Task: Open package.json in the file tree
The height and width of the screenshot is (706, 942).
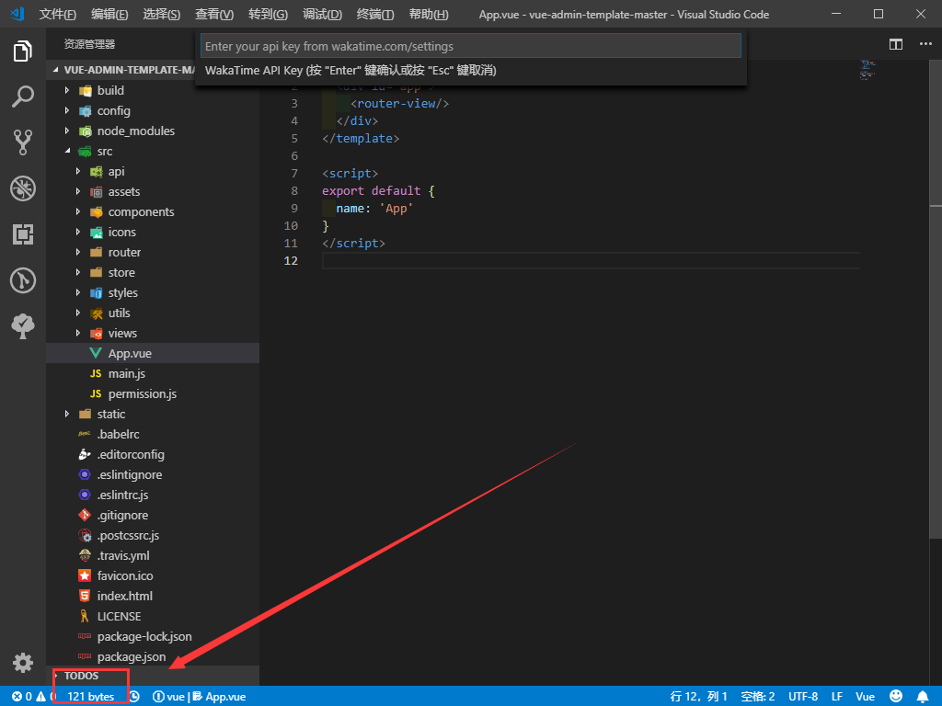Action: pos(153,656)
